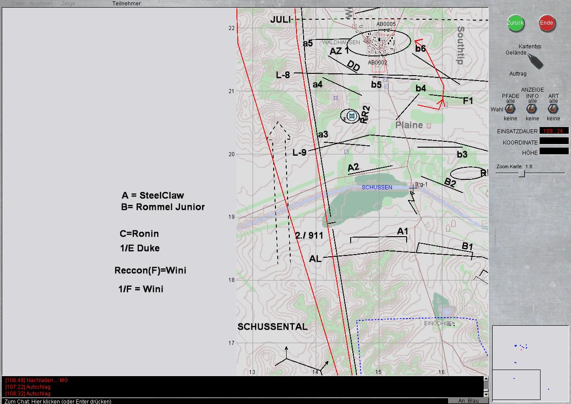Rotate the Kartentyp selector switch
Image resolution: width=571 pixels, height=404 pixels.
click(x=535, y=61)
